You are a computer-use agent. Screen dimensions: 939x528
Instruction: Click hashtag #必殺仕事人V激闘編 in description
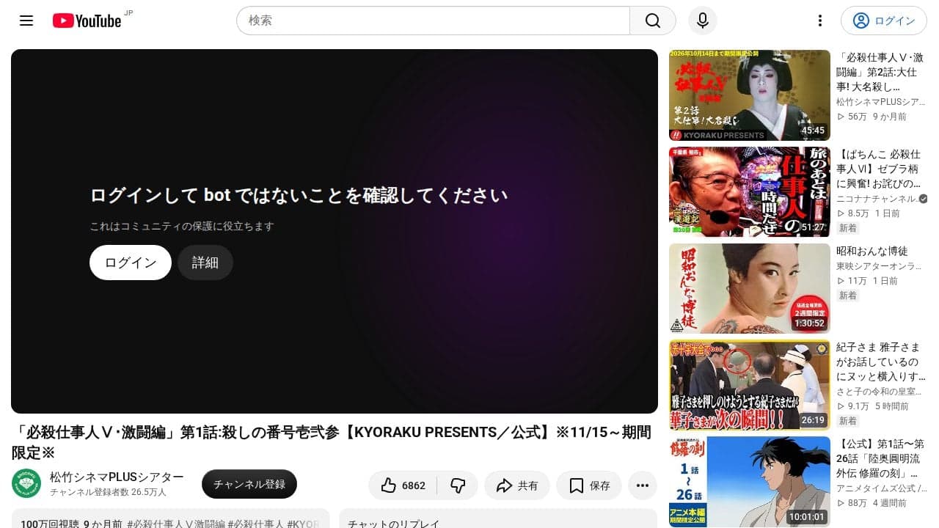point(176,524)
